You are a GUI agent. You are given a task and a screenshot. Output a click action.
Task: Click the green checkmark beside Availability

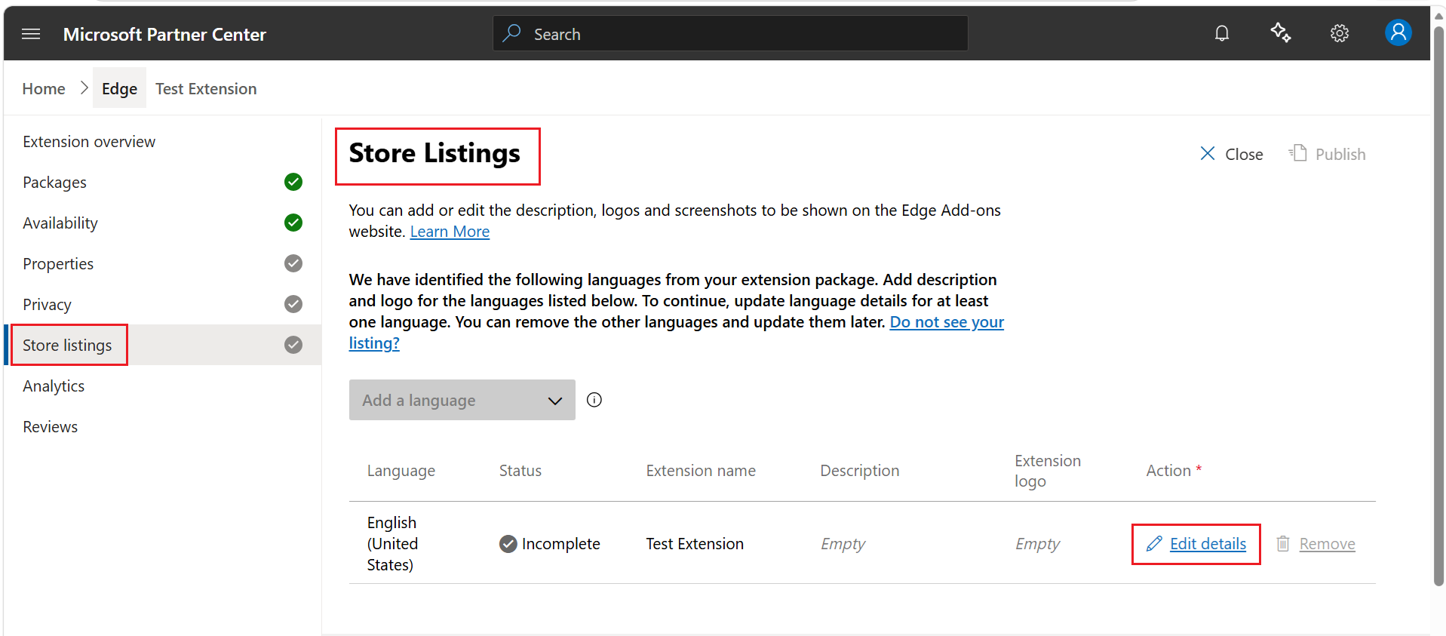click(x=293, y=223)
